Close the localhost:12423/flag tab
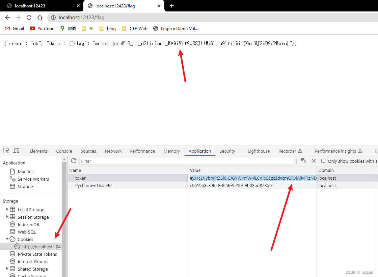378x277 pixels. tap(159, 6)
